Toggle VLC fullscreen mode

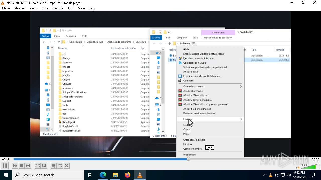tap(38, 166)
